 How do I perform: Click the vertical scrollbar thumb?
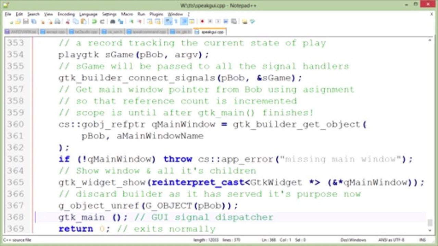click(429, 223)
